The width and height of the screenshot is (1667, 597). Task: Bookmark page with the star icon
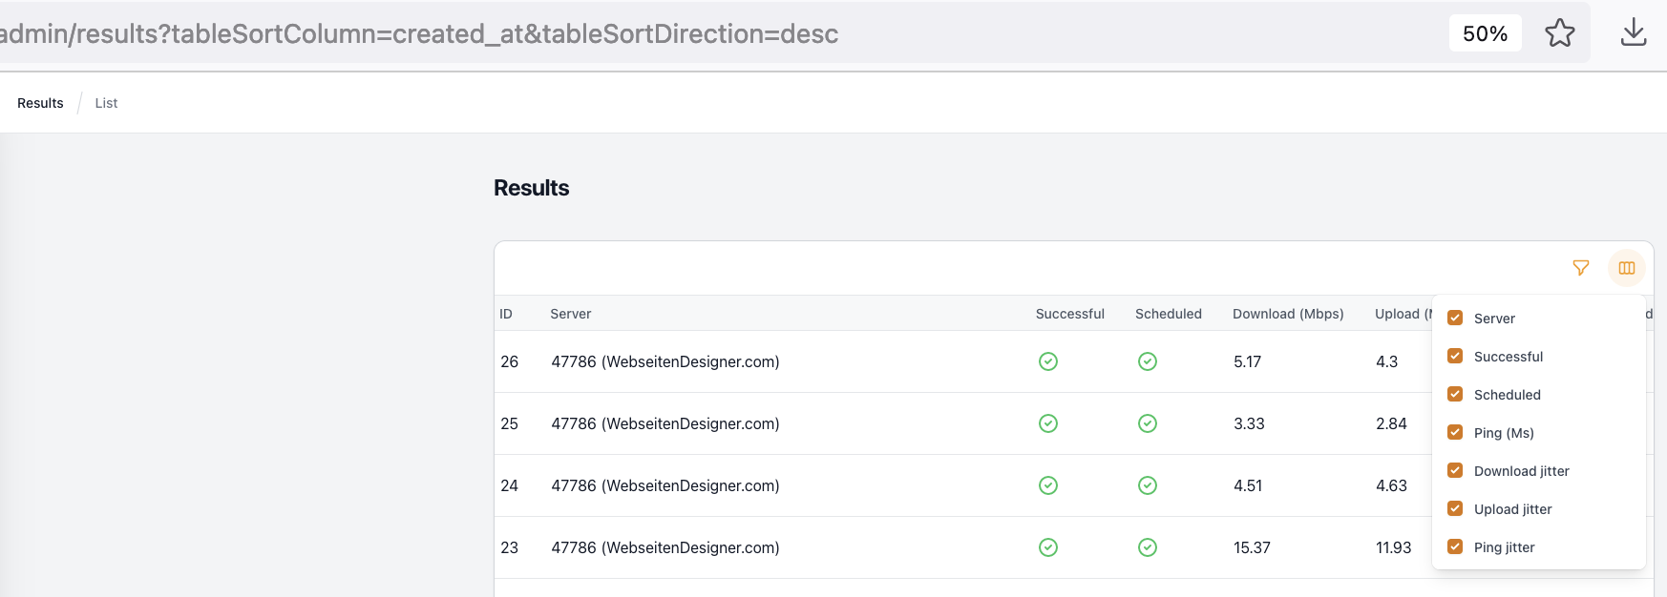tap(1560, 33)
